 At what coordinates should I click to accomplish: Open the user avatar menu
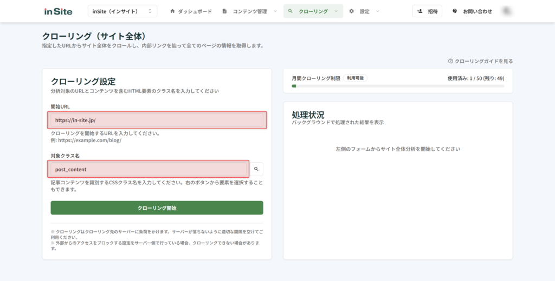507,11
